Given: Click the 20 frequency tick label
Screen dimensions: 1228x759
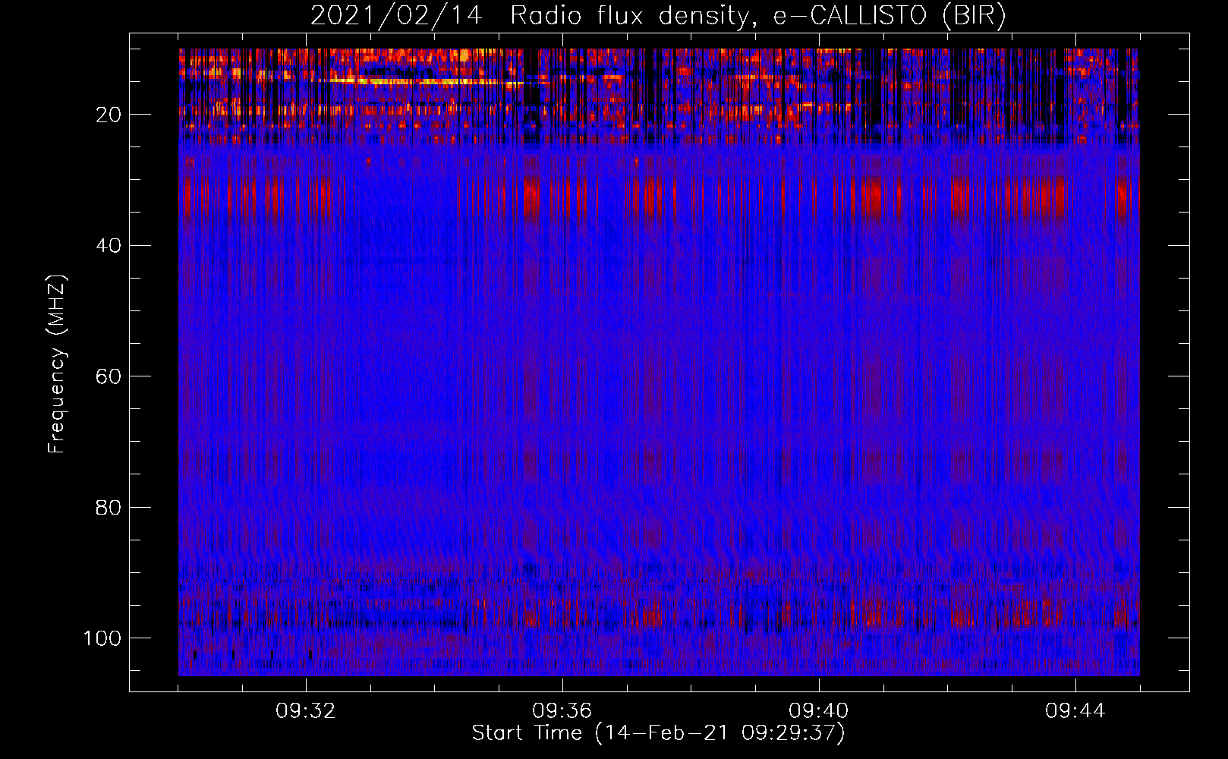Looking at the screenshot, I should pyautogui.click(x=109, y=115).
